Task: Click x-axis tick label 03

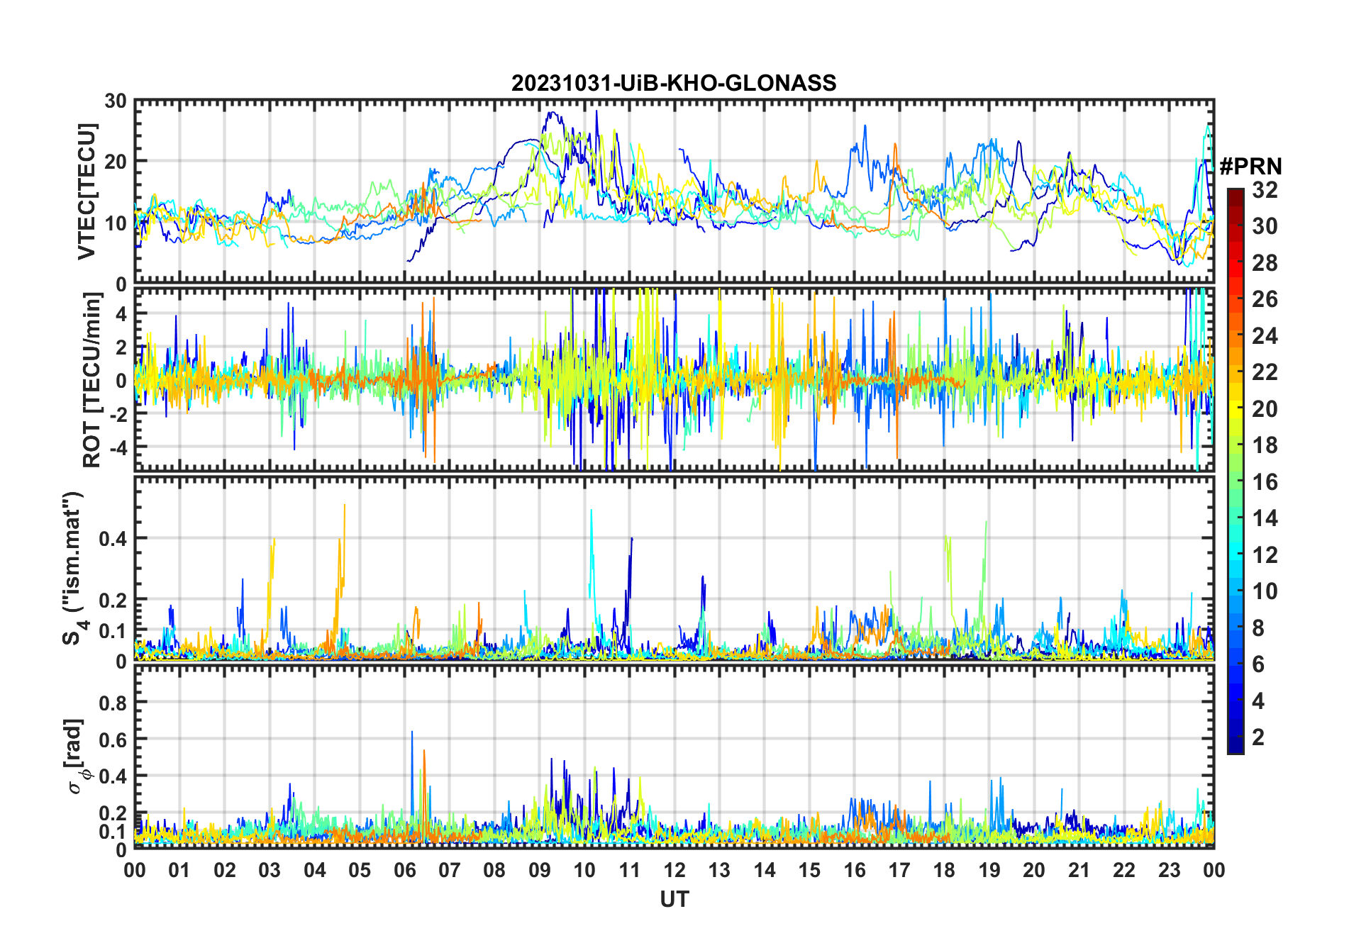Action: point(270,870)
